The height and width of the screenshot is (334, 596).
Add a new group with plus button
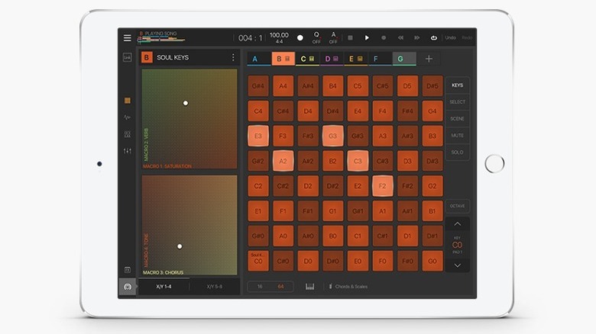[429, 59]
